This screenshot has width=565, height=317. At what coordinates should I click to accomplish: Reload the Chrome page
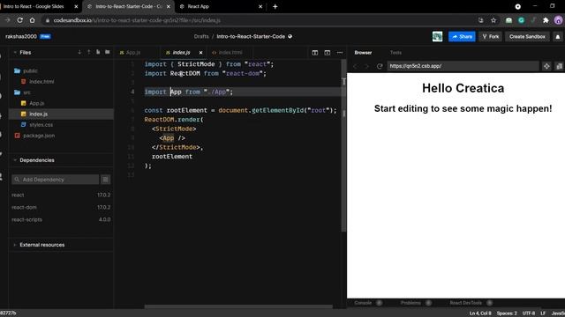(x=19, y=20)
